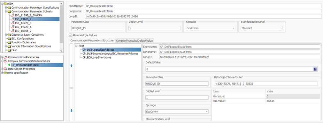Expand Vehicle Information Specifications node
This screenshot has width=323, height=123.
click(6, 46)
